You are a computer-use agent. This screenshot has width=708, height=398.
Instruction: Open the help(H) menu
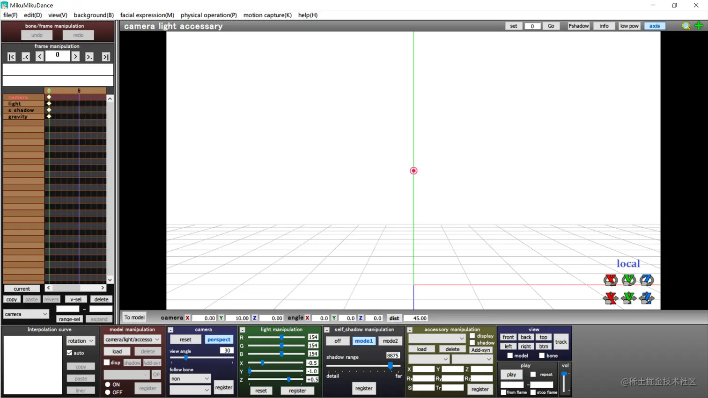click(x=308, y=15)
